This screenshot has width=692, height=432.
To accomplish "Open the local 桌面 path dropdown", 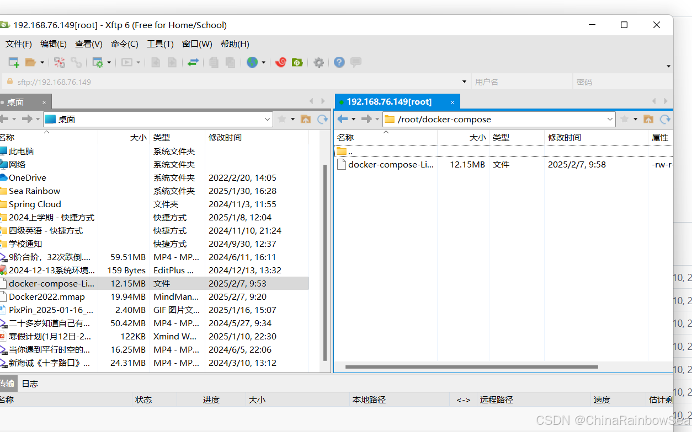I will click(x=267, y=118).
